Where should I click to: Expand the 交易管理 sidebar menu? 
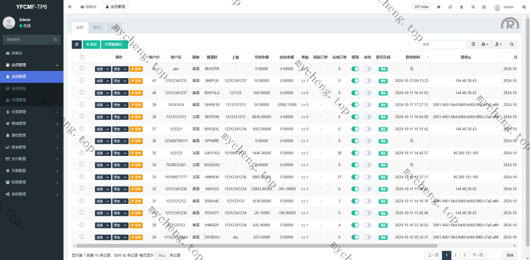point(31,112)
